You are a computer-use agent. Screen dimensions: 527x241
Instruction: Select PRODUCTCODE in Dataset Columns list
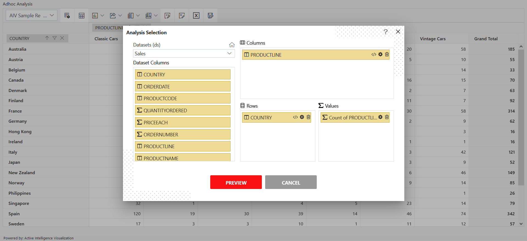click(183, 98)
